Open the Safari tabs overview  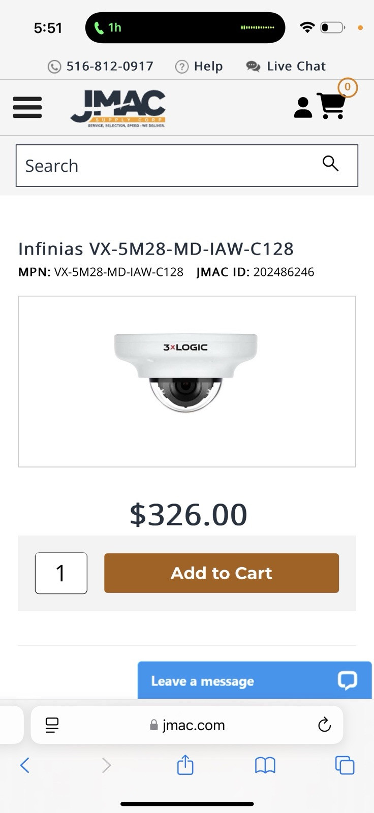click(x=345, y=765)
